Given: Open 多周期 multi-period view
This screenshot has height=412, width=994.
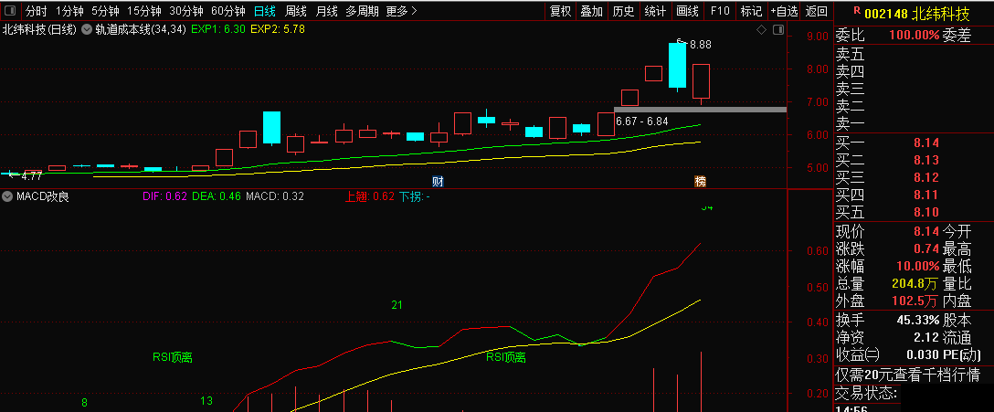Looking at the screenshot, I should click(362, 11).
